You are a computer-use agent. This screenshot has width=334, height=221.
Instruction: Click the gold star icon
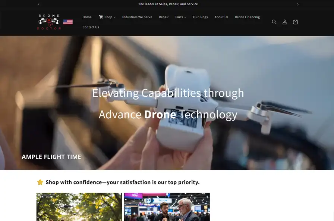(40, 182)
